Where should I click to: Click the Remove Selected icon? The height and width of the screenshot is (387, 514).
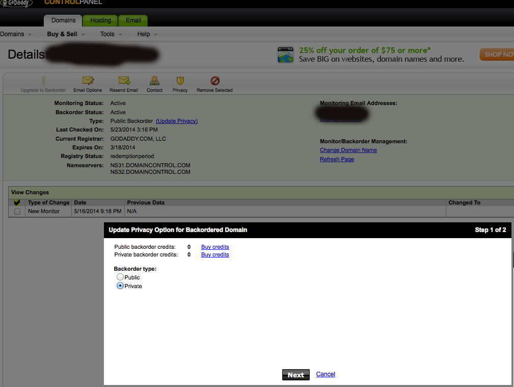click(214, 81)
